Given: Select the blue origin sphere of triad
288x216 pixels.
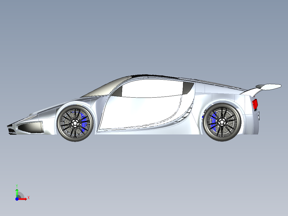Looking at the screenshot, I should (x=17, y=199).
